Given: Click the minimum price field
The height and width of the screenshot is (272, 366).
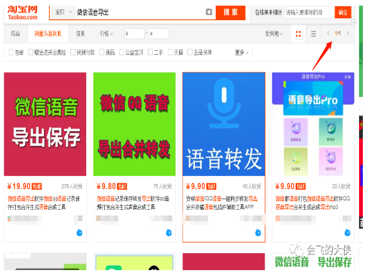Looking at the screenshot, I should pos(134,34).
